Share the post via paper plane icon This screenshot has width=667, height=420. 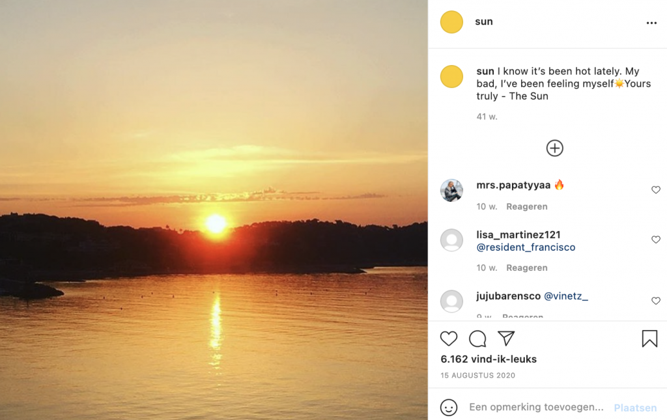pos(506,339)
